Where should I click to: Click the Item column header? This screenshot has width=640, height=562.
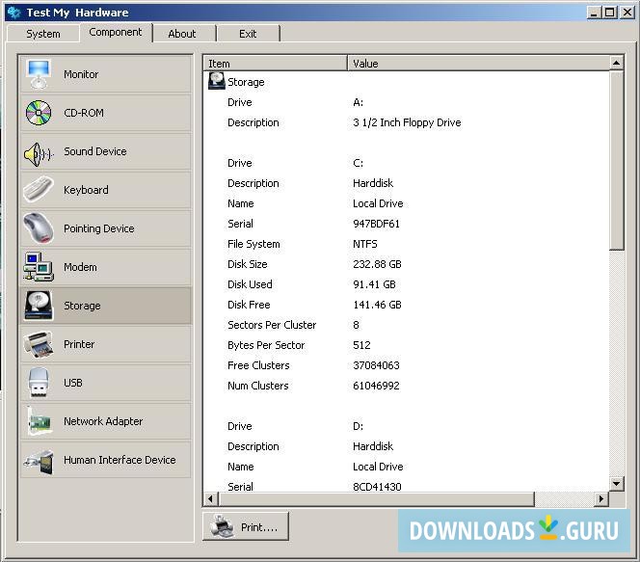pyautogui.click(x=275, y=64)
